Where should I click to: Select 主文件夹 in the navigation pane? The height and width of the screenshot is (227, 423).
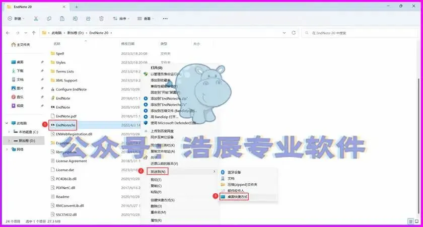(21, 44)
